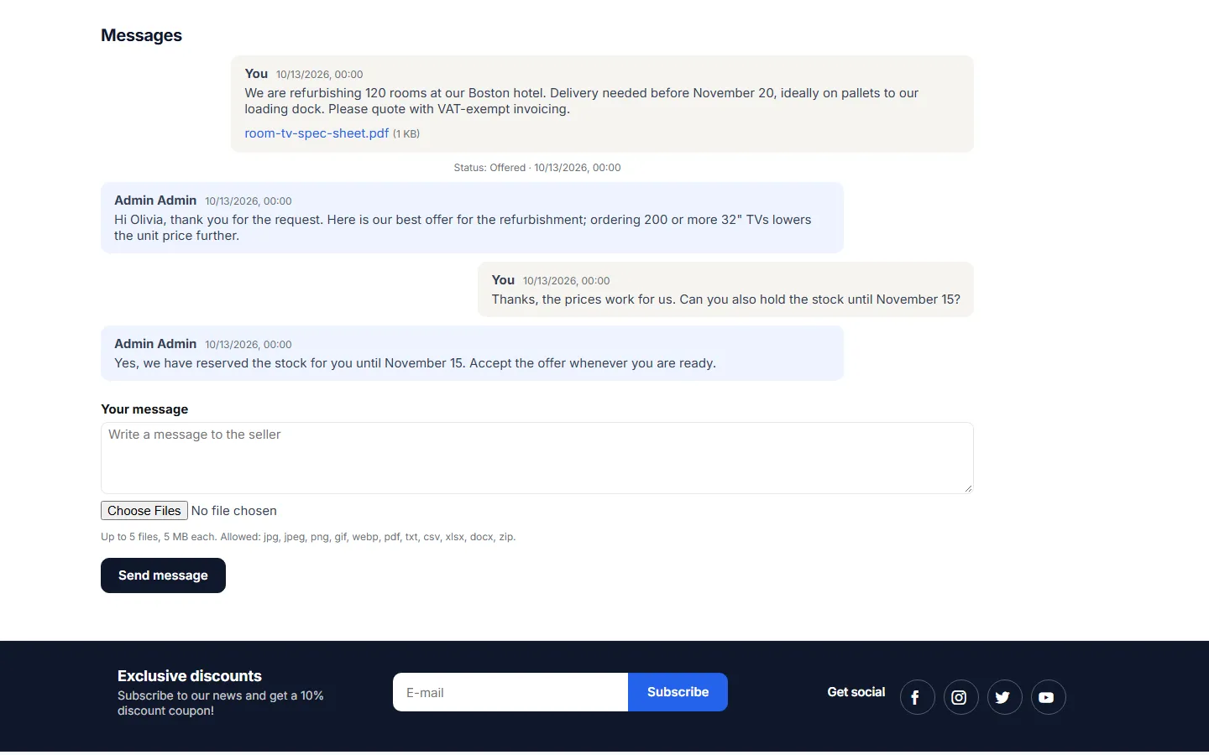This screenshot has width=1209, height=755.
Task: Click the E-mail subscription field
Action: (510, 692)
